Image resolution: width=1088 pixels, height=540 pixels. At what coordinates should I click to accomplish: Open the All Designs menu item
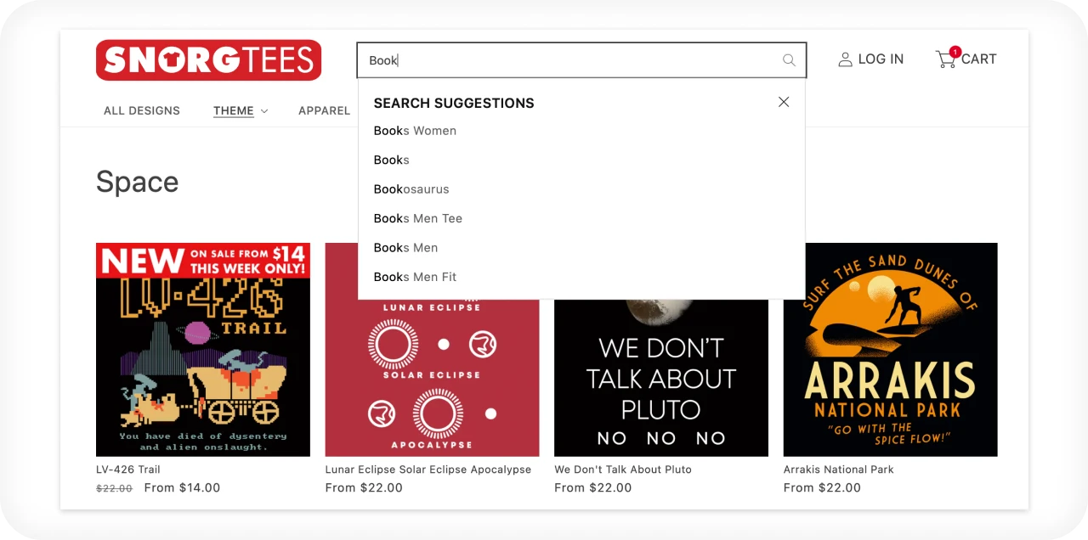[142, 110]
